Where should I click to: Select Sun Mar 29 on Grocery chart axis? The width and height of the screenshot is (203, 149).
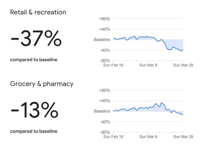[x=183, y=137]
